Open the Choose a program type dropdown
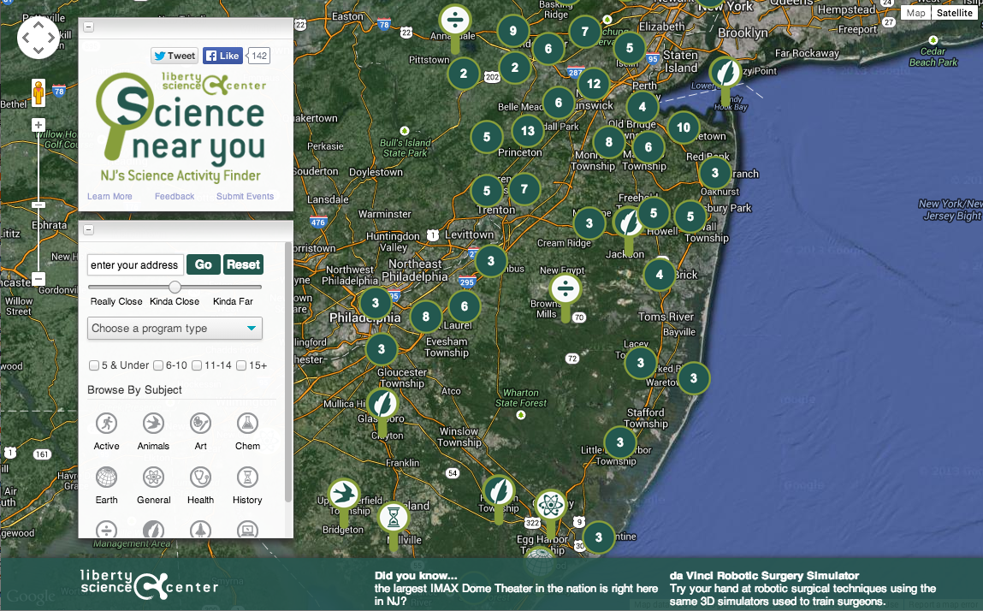This screenshot has height=611, width=983. 175,329
